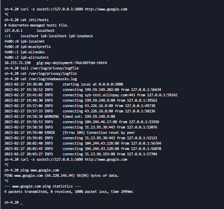
Task: Click the log entry connecting 31.13.96.193:80
Action: click(81, 154)
